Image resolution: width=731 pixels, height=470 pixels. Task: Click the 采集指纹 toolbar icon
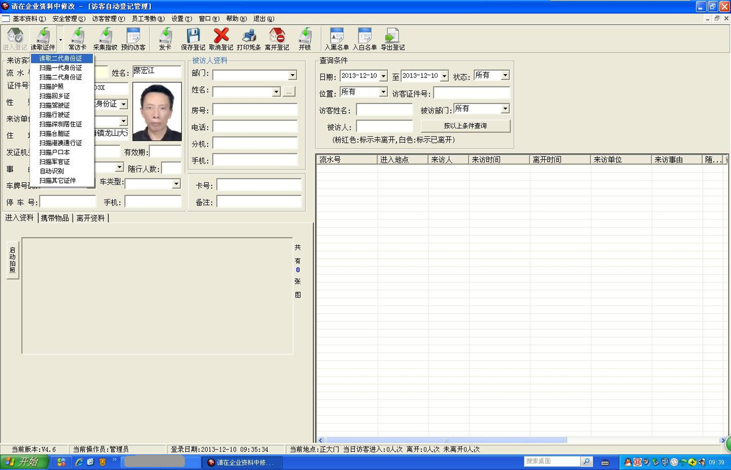pyautogui.click(x=105, y=39)
